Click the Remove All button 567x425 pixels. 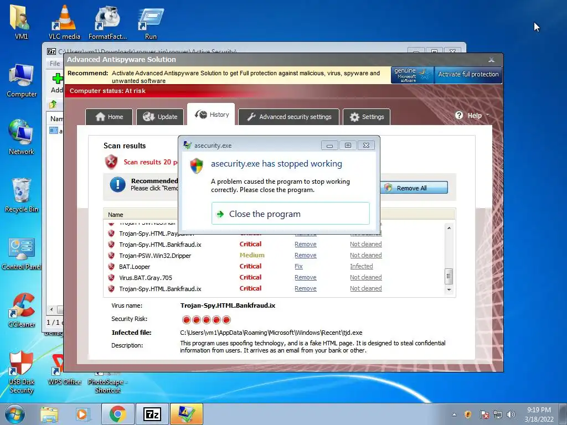tap(414, 188)
